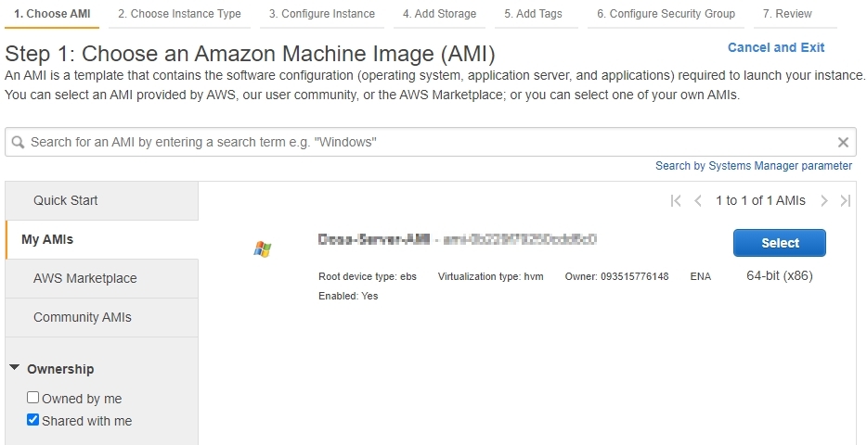Open Search by Systems Manager parameter
Image resolution: width=867 pixels, height=445 pixels.
[x=754, y=166]
